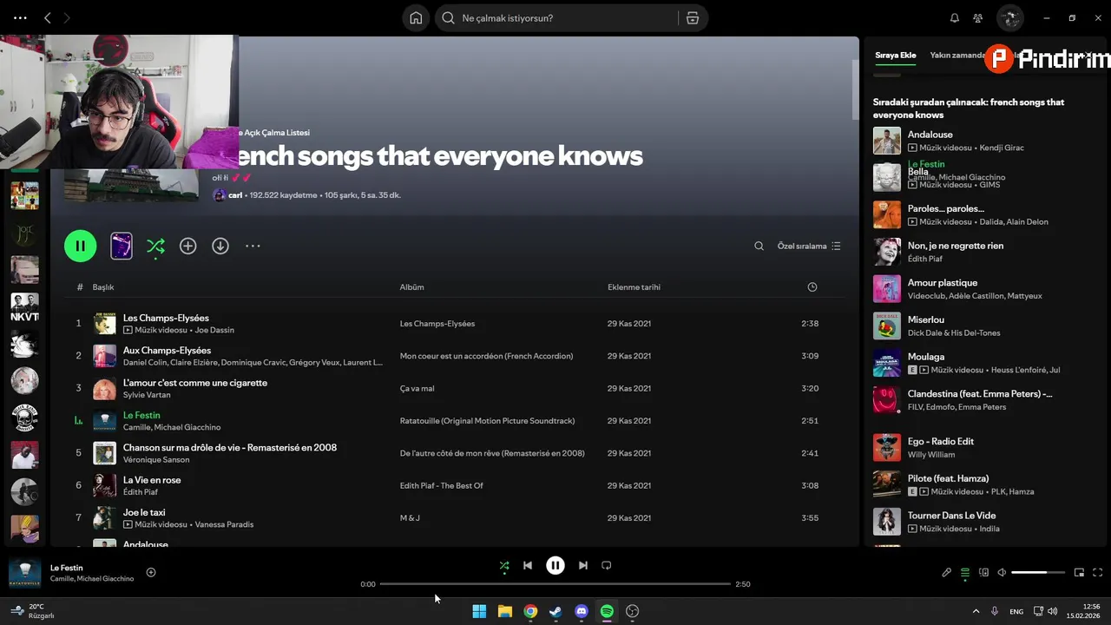Seek within the song progress bar
Viewport: 1111px width, 625px height.
(555, 584)
